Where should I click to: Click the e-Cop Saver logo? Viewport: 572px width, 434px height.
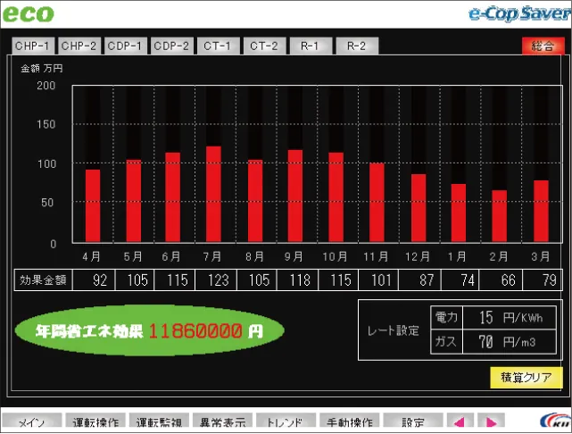point(520,13)
